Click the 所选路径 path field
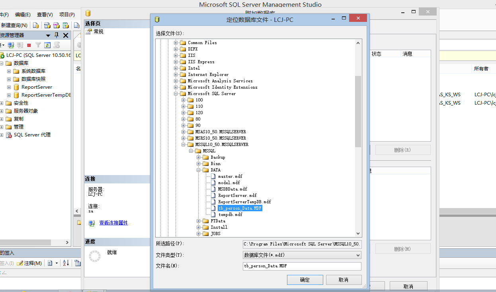Image resolution: width=496 pixels, height=292 pixels. coord(302,244)
